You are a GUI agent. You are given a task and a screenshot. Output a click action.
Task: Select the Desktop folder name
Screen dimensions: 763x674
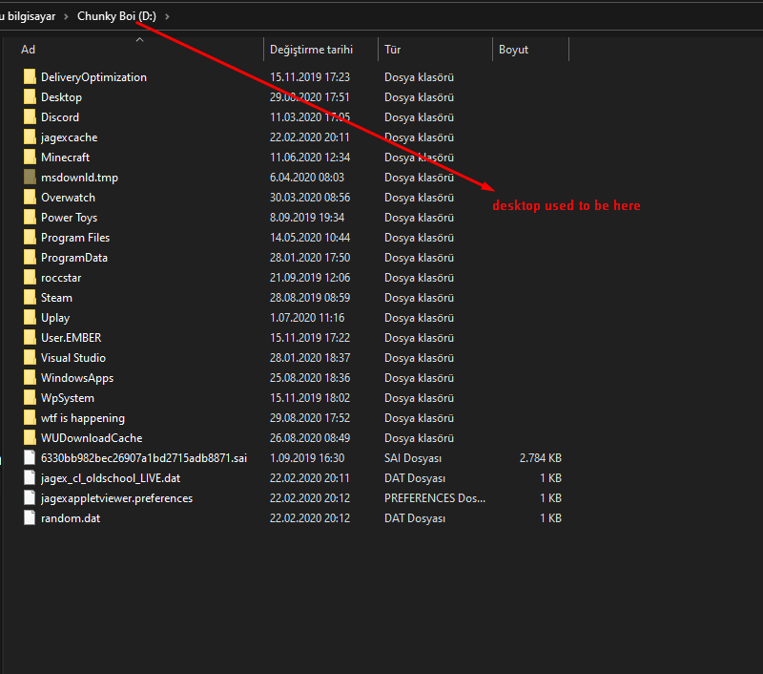click(x=61, y=97)
